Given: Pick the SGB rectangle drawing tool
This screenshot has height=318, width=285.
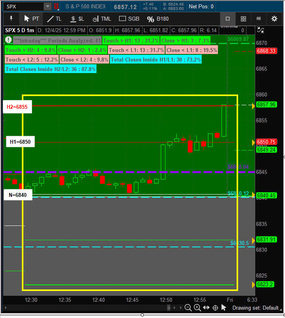Looking at the screenshot, I should coord(129,19).
